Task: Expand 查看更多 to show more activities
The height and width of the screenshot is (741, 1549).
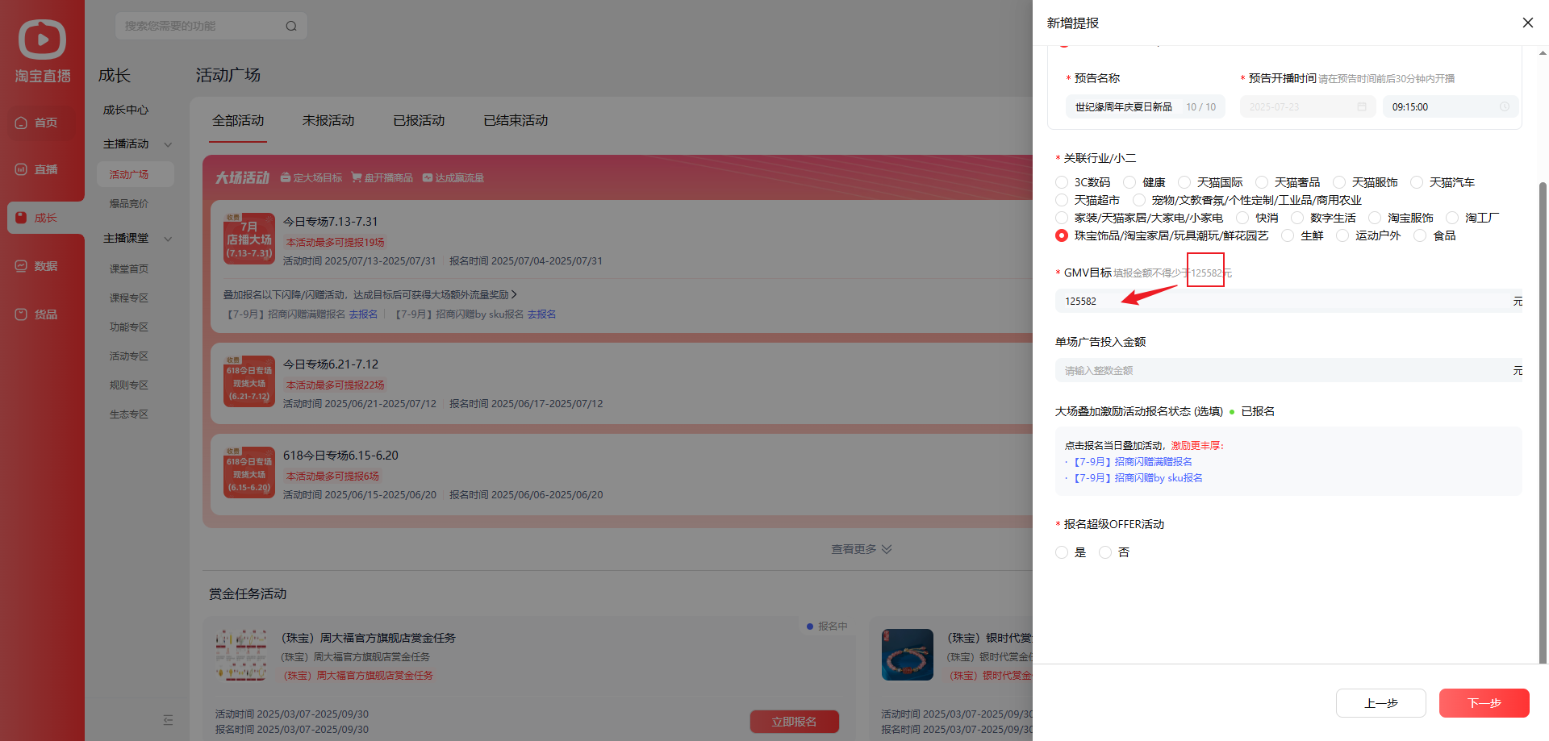Action: pyautogui.click(x=861, y=549)
